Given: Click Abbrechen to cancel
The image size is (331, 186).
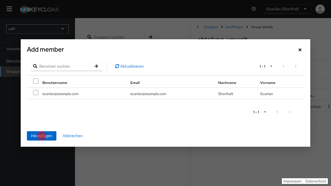Looking at the screenshot, I should [x=73, y=136].
